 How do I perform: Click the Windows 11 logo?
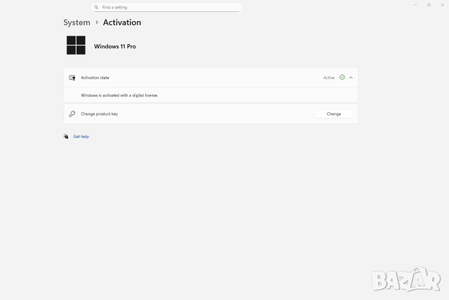(x=76, y=46)
